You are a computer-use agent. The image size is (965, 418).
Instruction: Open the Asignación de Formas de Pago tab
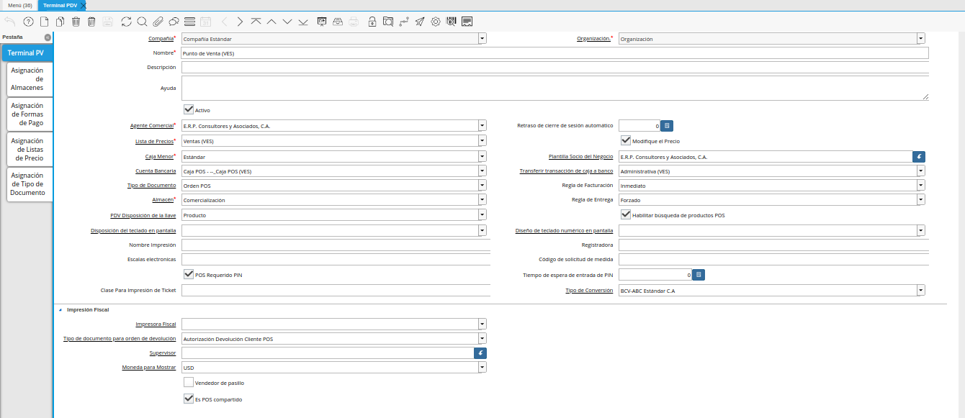pyautogui.click(x=30, y=114)
